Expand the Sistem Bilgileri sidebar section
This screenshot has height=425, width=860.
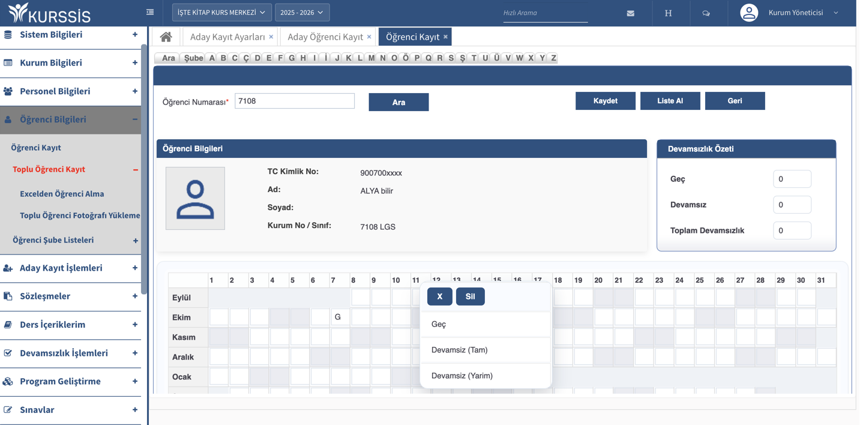pos(134,35)
